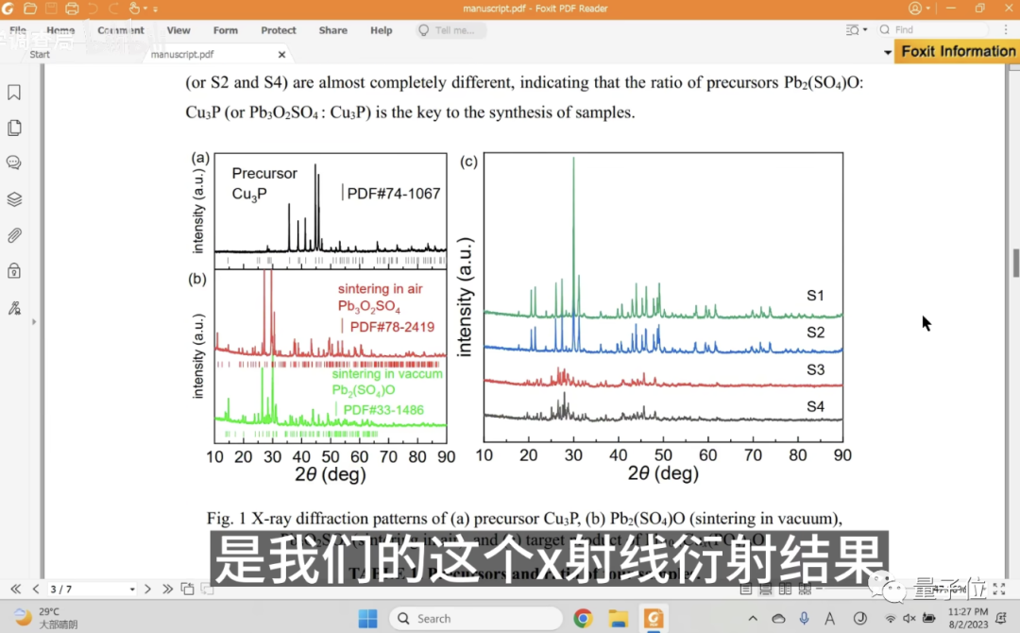
Task: Open the Attachments paperclip panel
Action: click(14, 235)
